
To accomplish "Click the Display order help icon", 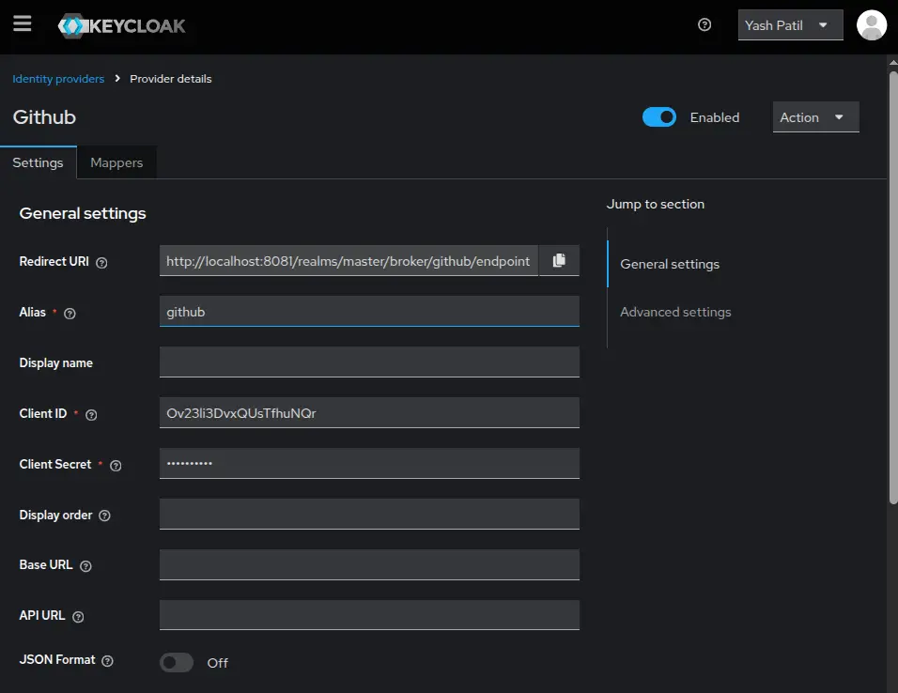I will [104, 515].
